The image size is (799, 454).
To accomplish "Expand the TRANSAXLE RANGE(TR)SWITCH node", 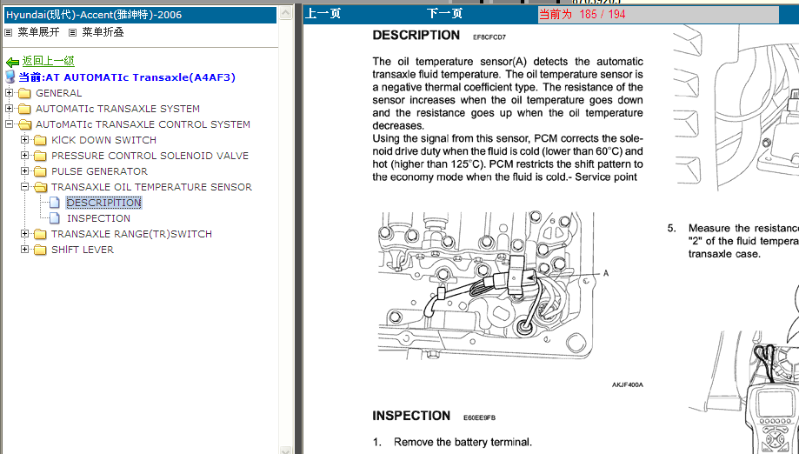I will tap(25, 234).
